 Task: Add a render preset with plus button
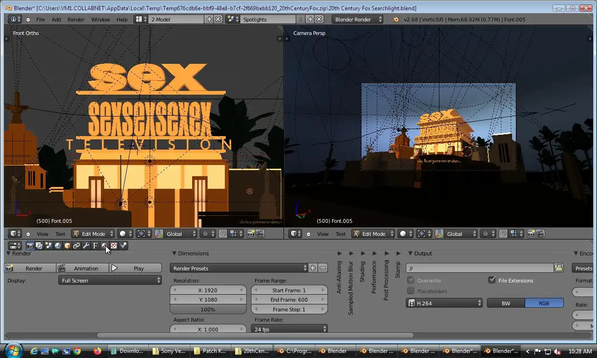click(x=312, y=268)
